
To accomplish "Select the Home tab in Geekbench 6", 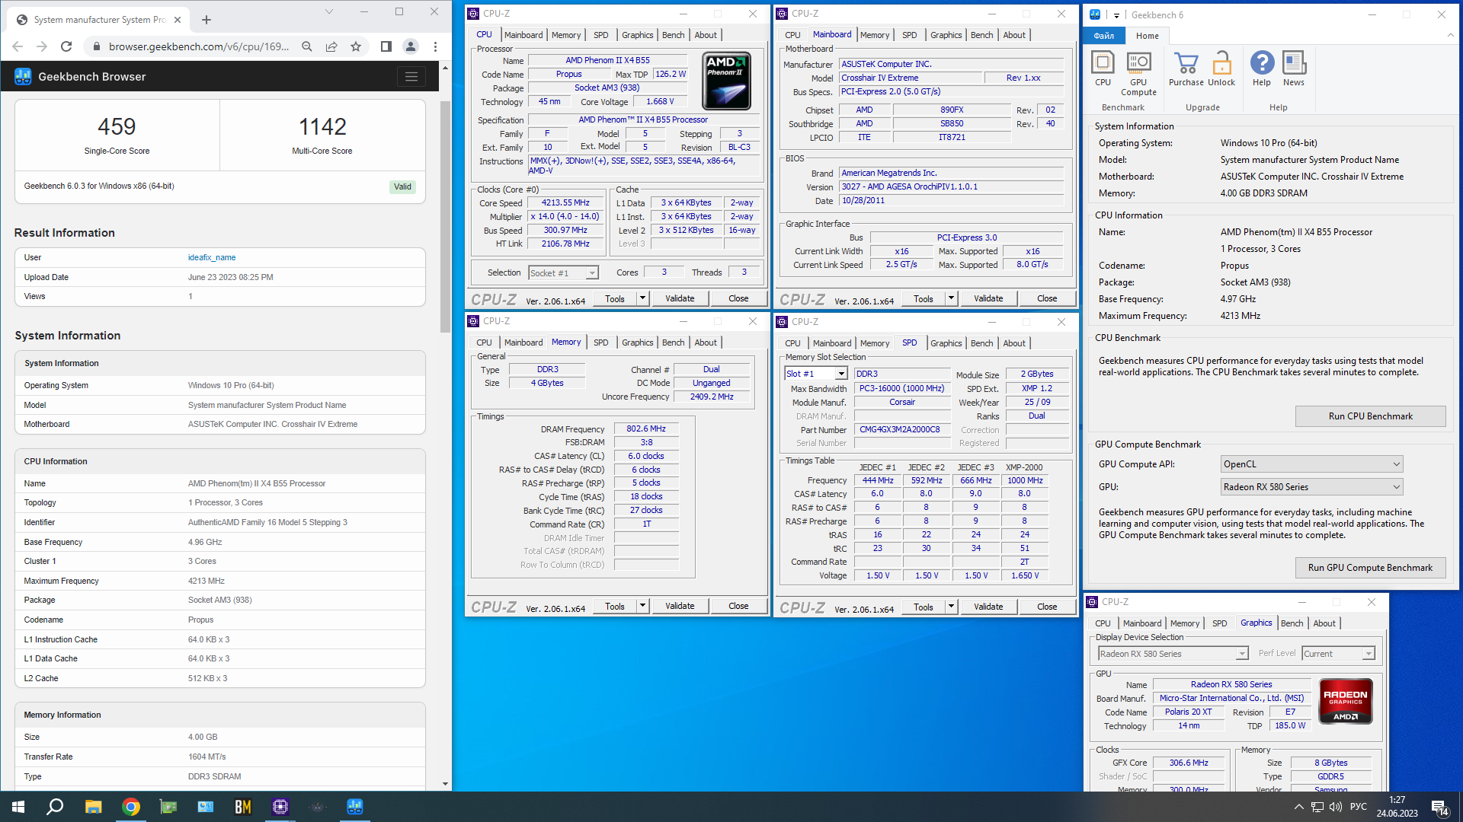I will pyautogui.click(x=1147, y=36).
